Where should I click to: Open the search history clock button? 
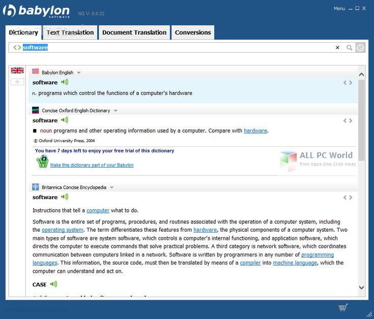(360, 48)
